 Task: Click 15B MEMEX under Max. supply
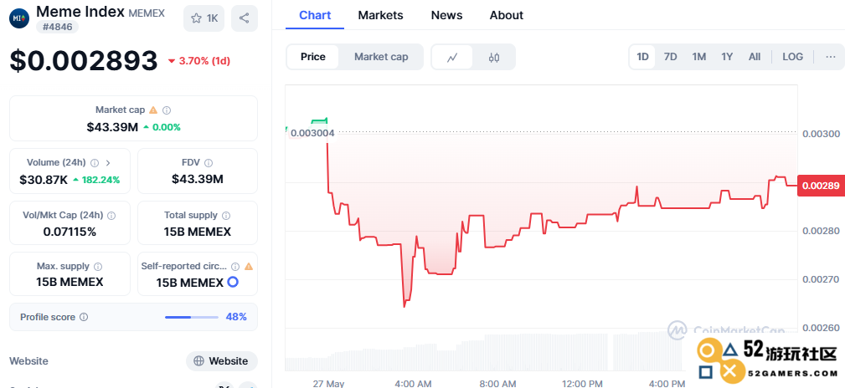pyautogui.click(x=70, y=283)
